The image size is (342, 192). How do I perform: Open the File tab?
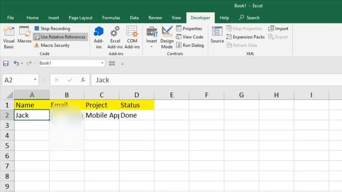tap(11, 18)
